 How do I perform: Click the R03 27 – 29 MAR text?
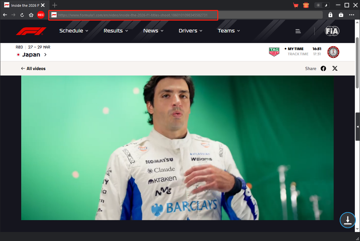tap(33, 47)
